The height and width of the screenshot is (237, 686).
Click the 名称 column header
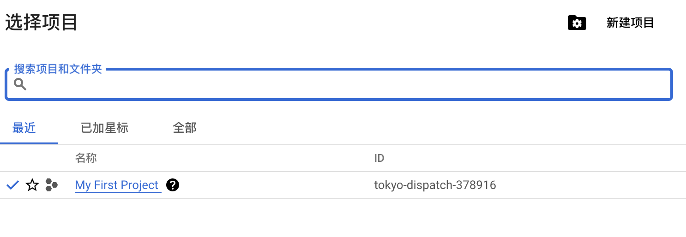point(86,159)
